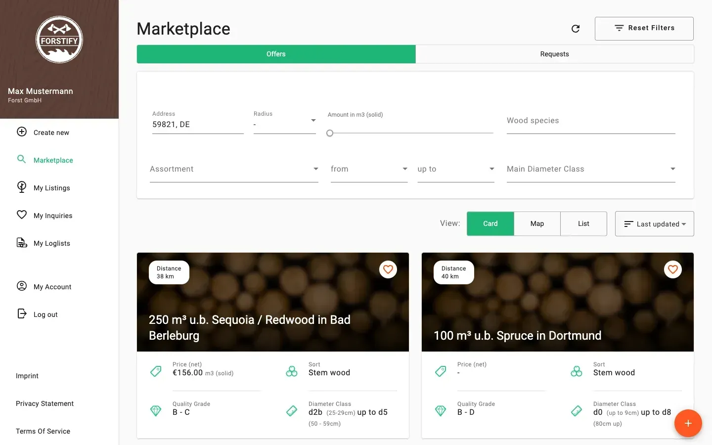Image resolution: width=712 pixels, height=445 pixels.
Task: Open the Last updated sort dropdown
Action: click(654, 223)
